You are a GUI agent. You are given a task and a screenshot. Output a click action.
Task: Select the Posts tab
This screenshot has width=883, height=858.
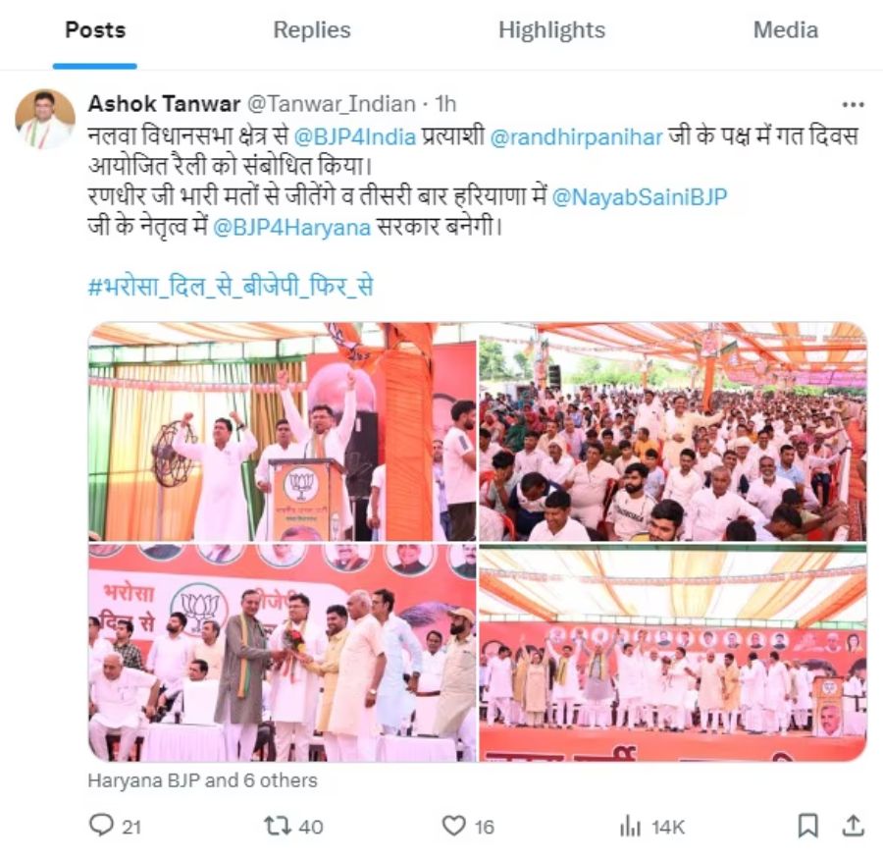pos(95,29)
